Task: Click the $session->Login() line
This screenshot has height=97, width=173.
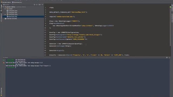Action: 57,50
